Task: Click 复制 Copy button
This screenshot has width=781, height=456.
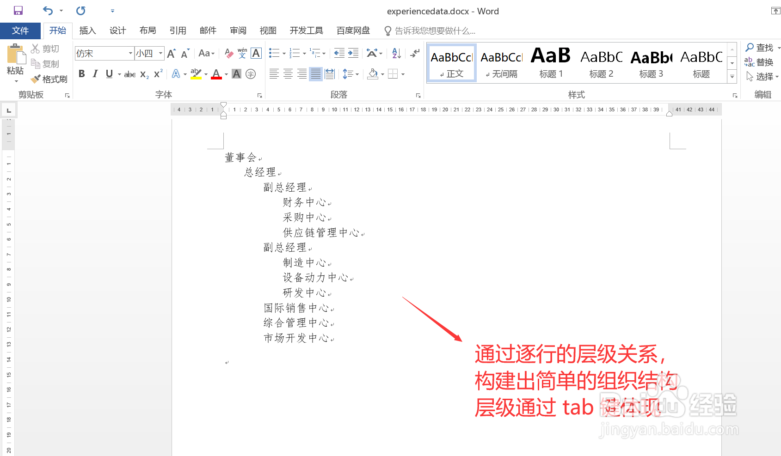Action: point(45,64)
